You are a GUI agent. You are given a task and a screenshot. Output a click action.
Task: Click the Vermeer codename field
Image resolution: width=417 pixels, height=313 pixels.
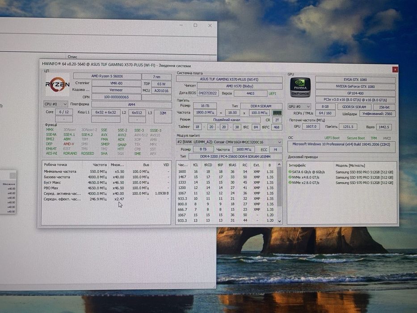[116, 90]
